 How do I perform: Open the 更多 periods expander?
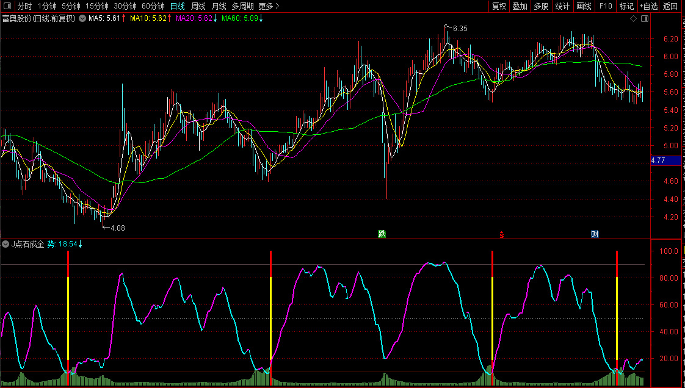pos(269,6)
